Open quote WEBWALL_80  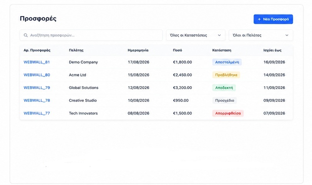tap(37, 75)
